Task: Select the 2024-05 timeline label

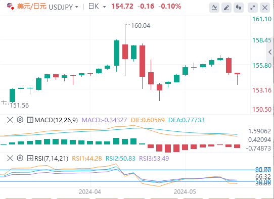Action: (185, 192)
